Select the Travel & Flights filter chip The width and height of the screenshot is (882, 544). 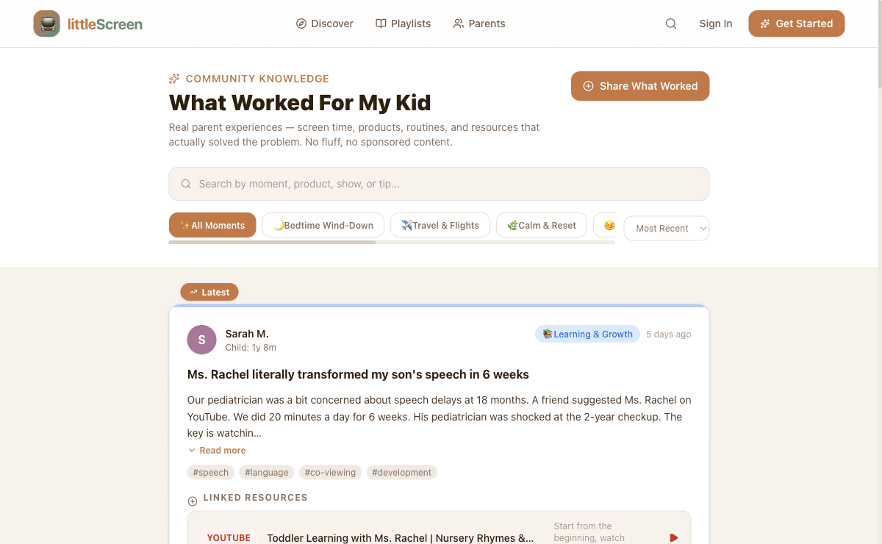[x=440, y=225]
